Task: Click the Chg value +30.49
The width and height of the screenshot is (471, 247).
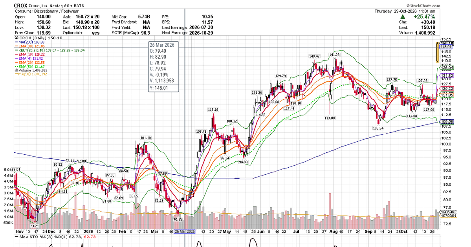Action: coord(428,22)
